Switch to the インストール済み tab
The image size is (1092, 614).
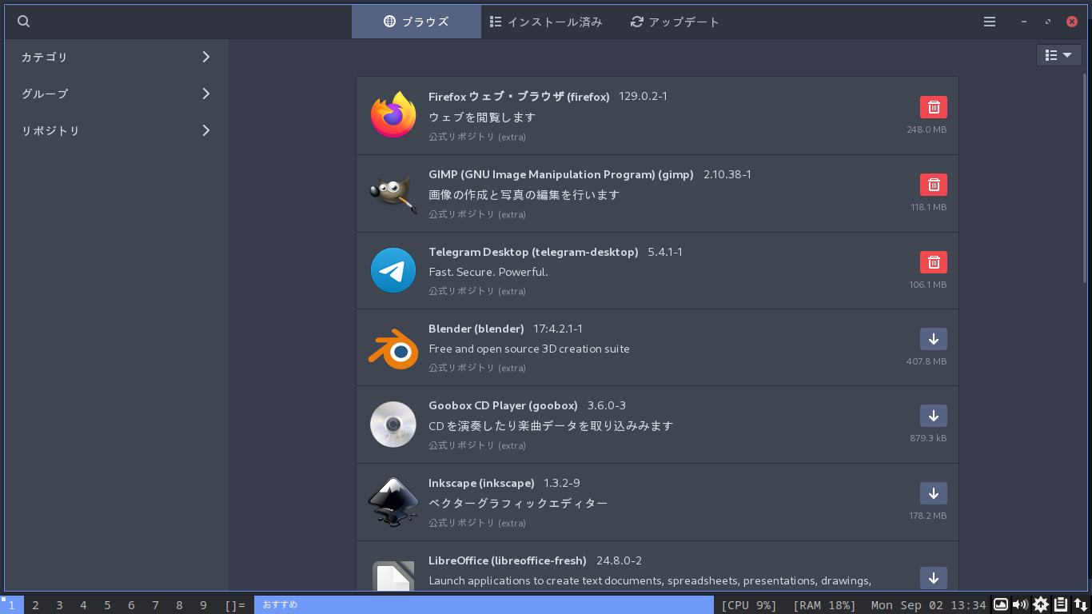point(546,22)
